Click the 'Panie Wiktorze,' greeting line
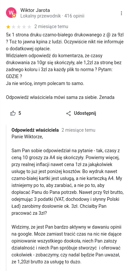 27,137
